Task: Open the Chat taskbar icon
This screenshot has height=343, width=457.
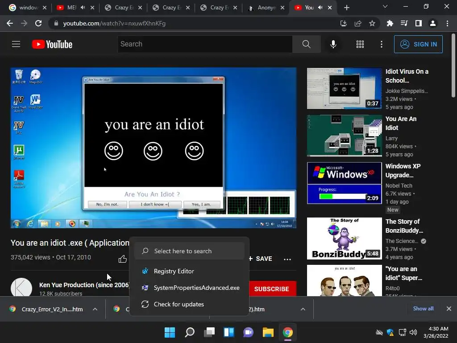Action: tap(248, 332)
